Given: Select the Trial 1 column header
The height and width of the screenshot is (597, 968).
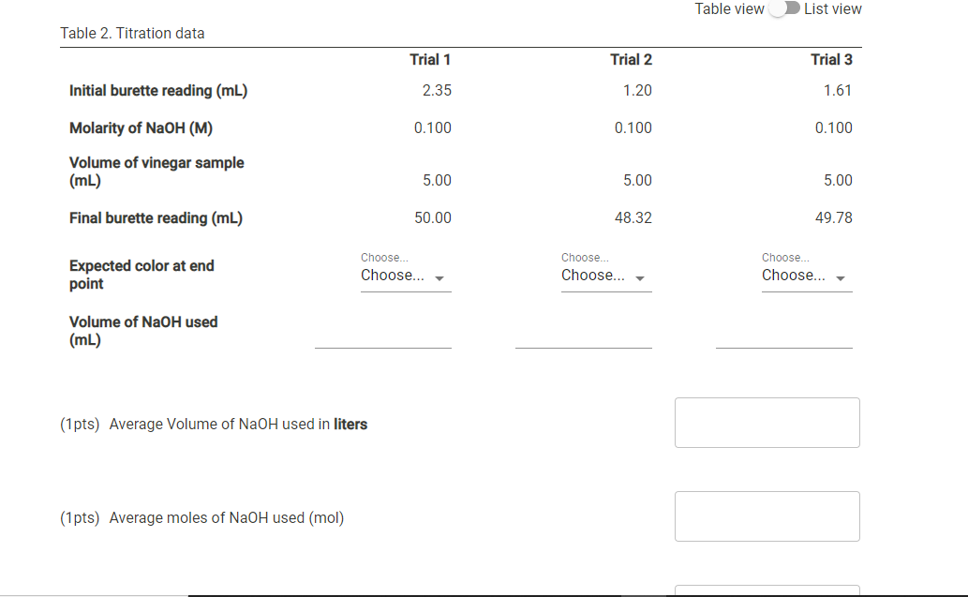Looking at the screenshot, I should pos(430,59).
